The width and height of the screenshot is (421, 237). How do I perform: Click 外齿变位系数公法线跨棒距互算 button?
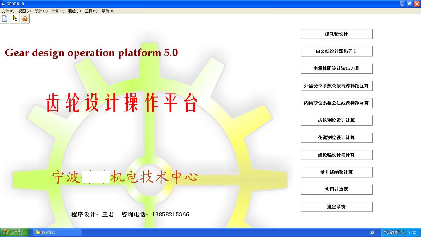(x=337, y=86)
